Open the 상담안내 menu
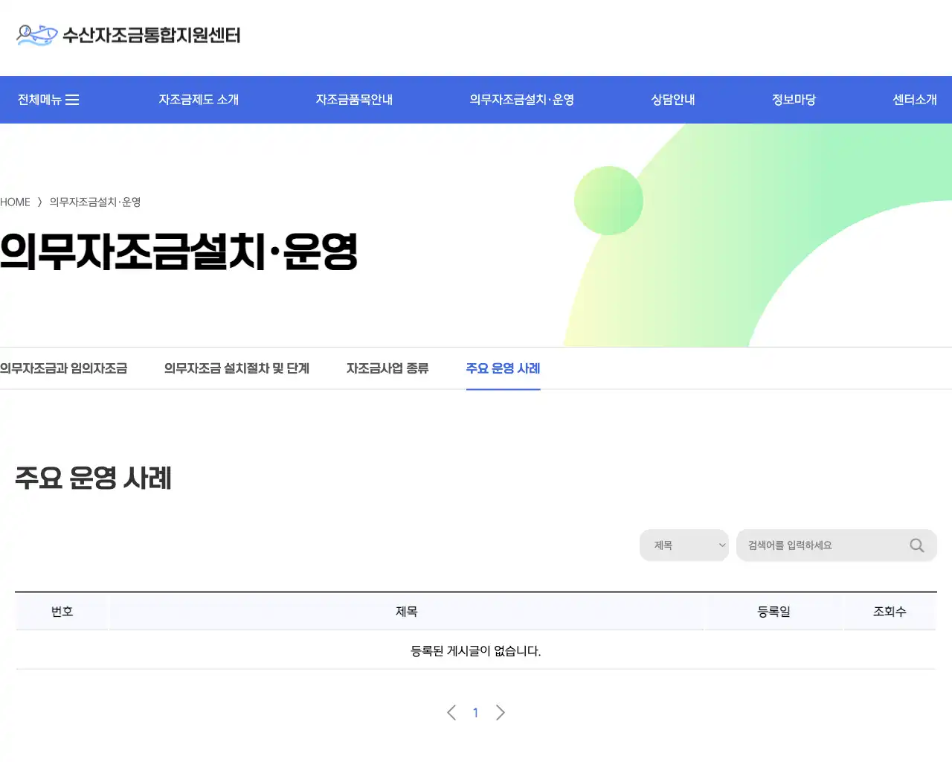The width and height of the screenshot is (952, 762). point(672,99)
